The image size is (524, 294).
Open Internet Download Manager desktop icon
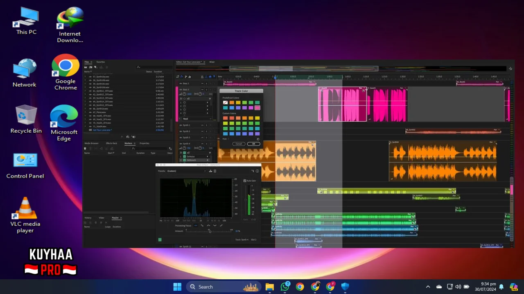(x=70, y=24)
